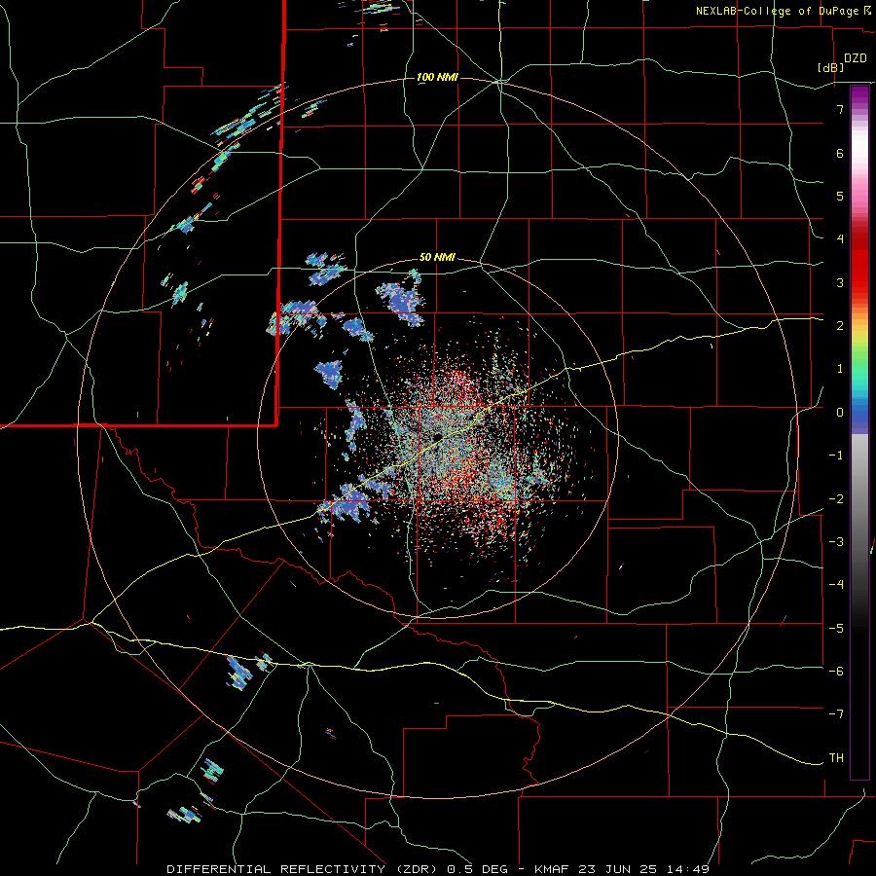Click the "100 NMI" range ring label
The height and width of the screenshot is (876, 876).
437,77
